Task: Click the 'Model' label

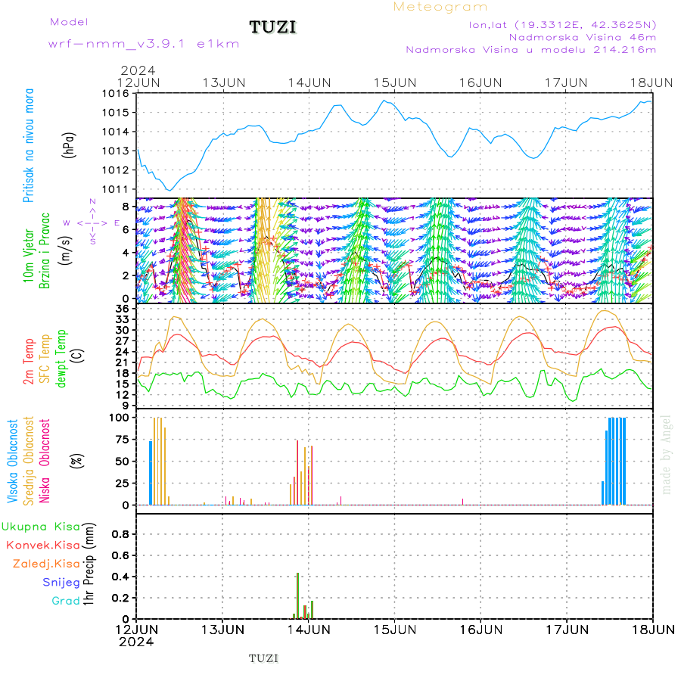Action: (x=69, y=22)
